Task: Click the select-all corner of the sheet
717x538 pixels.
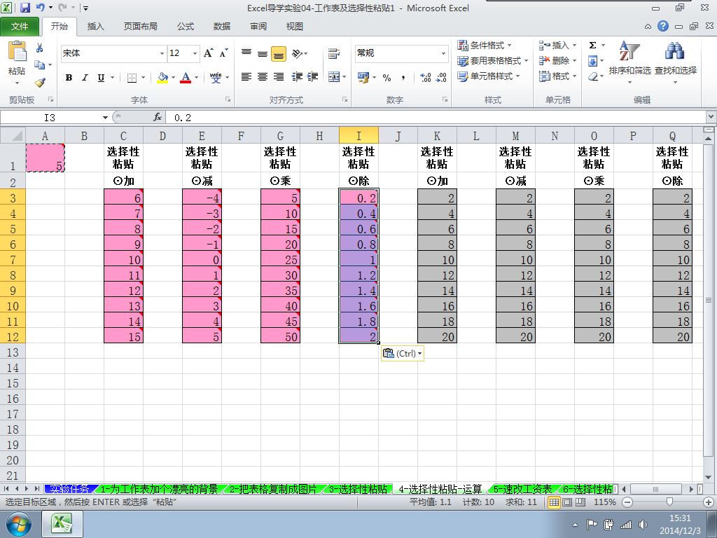Action: click(x=13, y=135)
